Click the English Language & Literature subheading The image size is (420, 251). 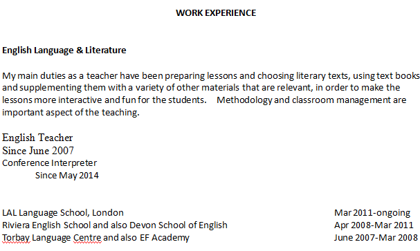[x=64, y=50]
